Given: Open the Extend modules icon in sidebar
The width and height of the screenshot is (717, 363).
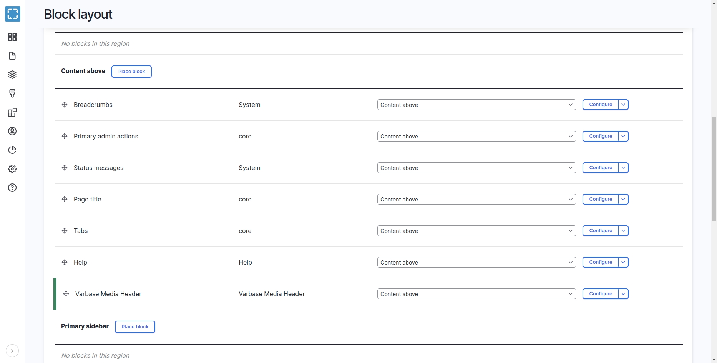Looking at the screenshot, I should pyautogui.click(x=12, y=112).
